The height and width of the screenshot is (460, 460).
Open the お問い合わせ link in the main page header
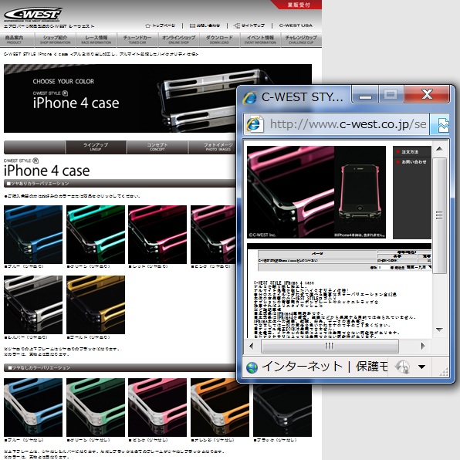pyautogui.click(x=205, y=25)
